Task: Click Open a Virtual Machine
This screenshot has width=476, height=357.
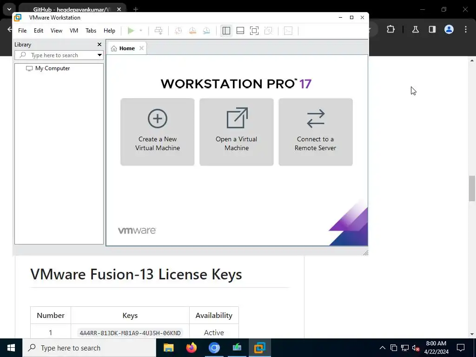Action: pos(237,132)
